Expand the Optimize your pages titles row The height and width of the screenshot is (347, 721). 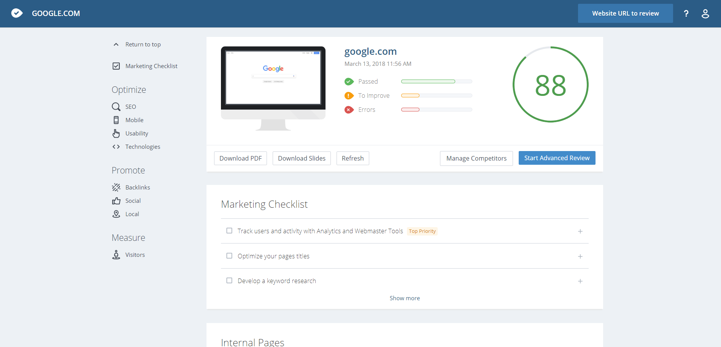[x=580, y=256]
